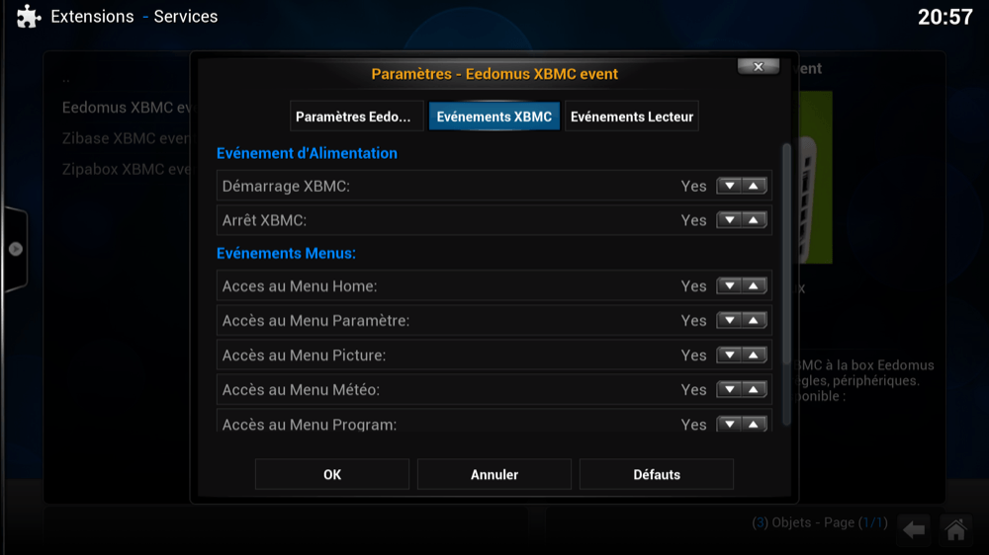Image resolution: width=989 pixels, height=555 pixels.
Task: Confirm settings with OK button
Action: click(x=331, y=474)
